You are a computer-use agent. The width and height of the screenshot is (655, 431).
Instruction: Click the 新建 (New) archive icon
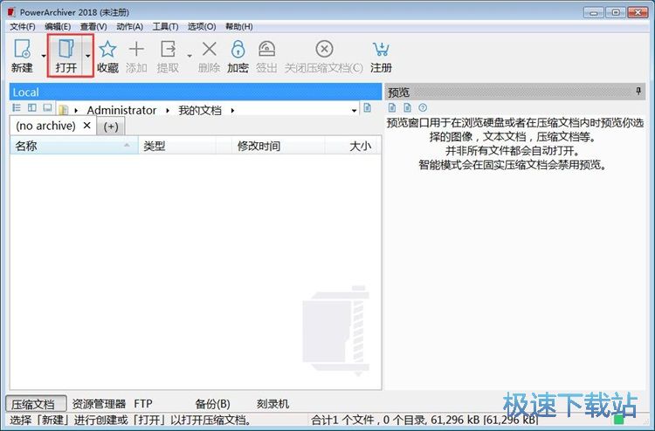pyautogui.click(x=22, y=48)
